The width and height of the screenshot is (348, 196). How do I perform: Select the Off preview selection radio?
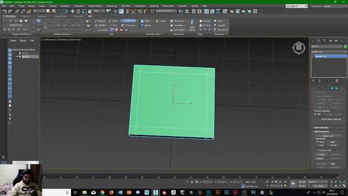(315, 114)
